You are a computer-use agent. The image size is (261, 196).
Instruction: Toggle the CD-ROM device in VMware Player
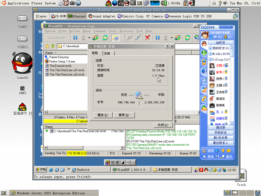[58, 16]
